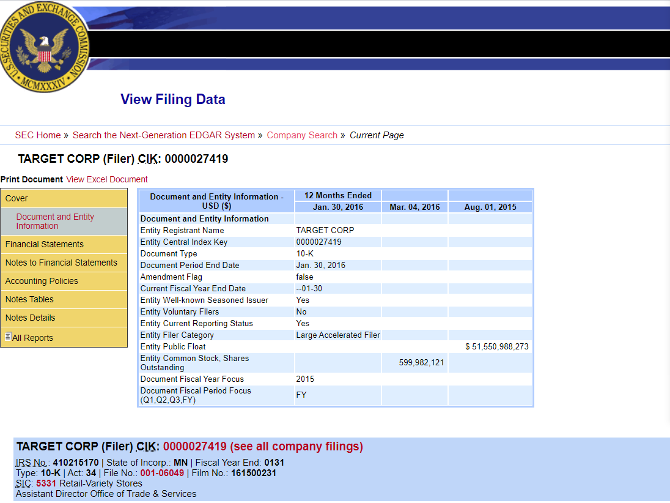Click the TARGET CORP (Filer) CIK heading at top
The image size is (670, 503).
pos(123,158)
